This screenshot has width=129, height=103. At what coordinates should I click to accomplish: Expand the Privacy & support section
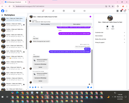(110, 42)
